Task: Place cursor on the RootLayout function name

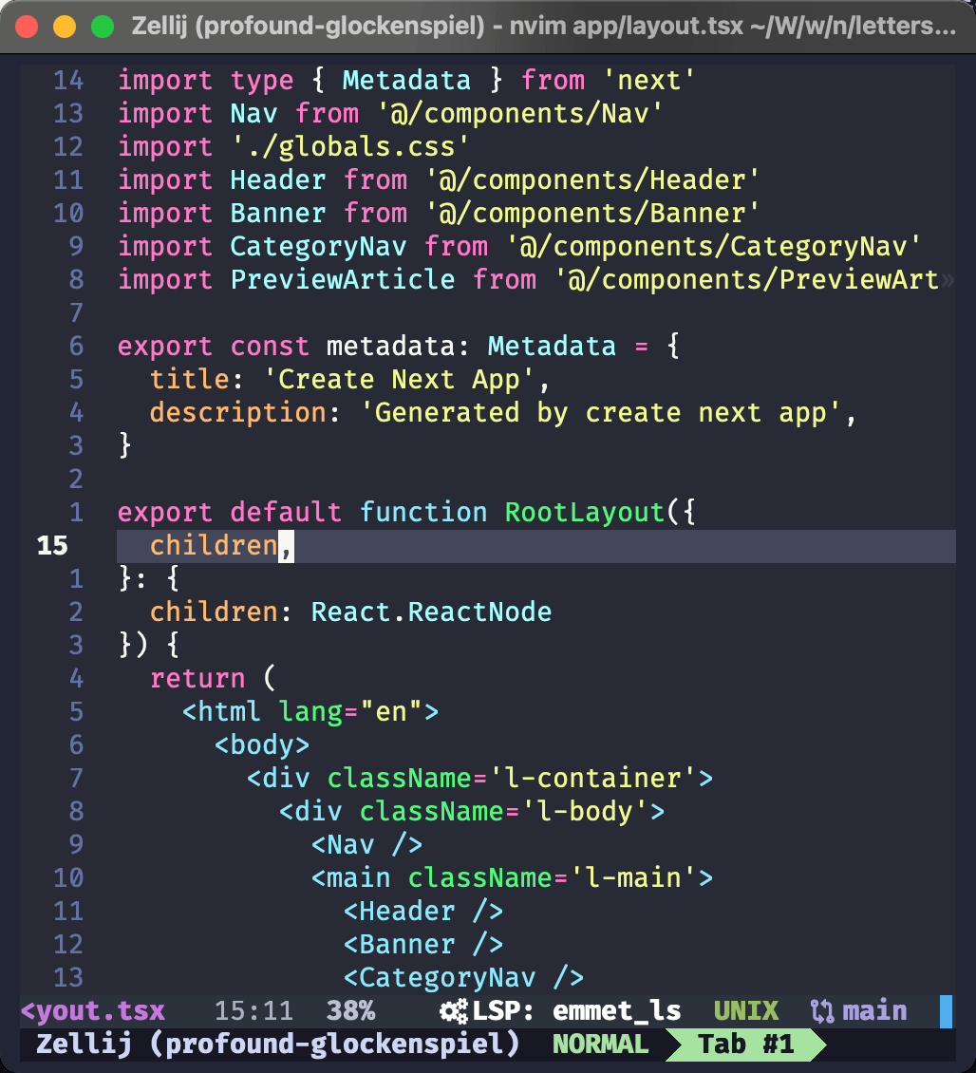Action: [584, 513]
